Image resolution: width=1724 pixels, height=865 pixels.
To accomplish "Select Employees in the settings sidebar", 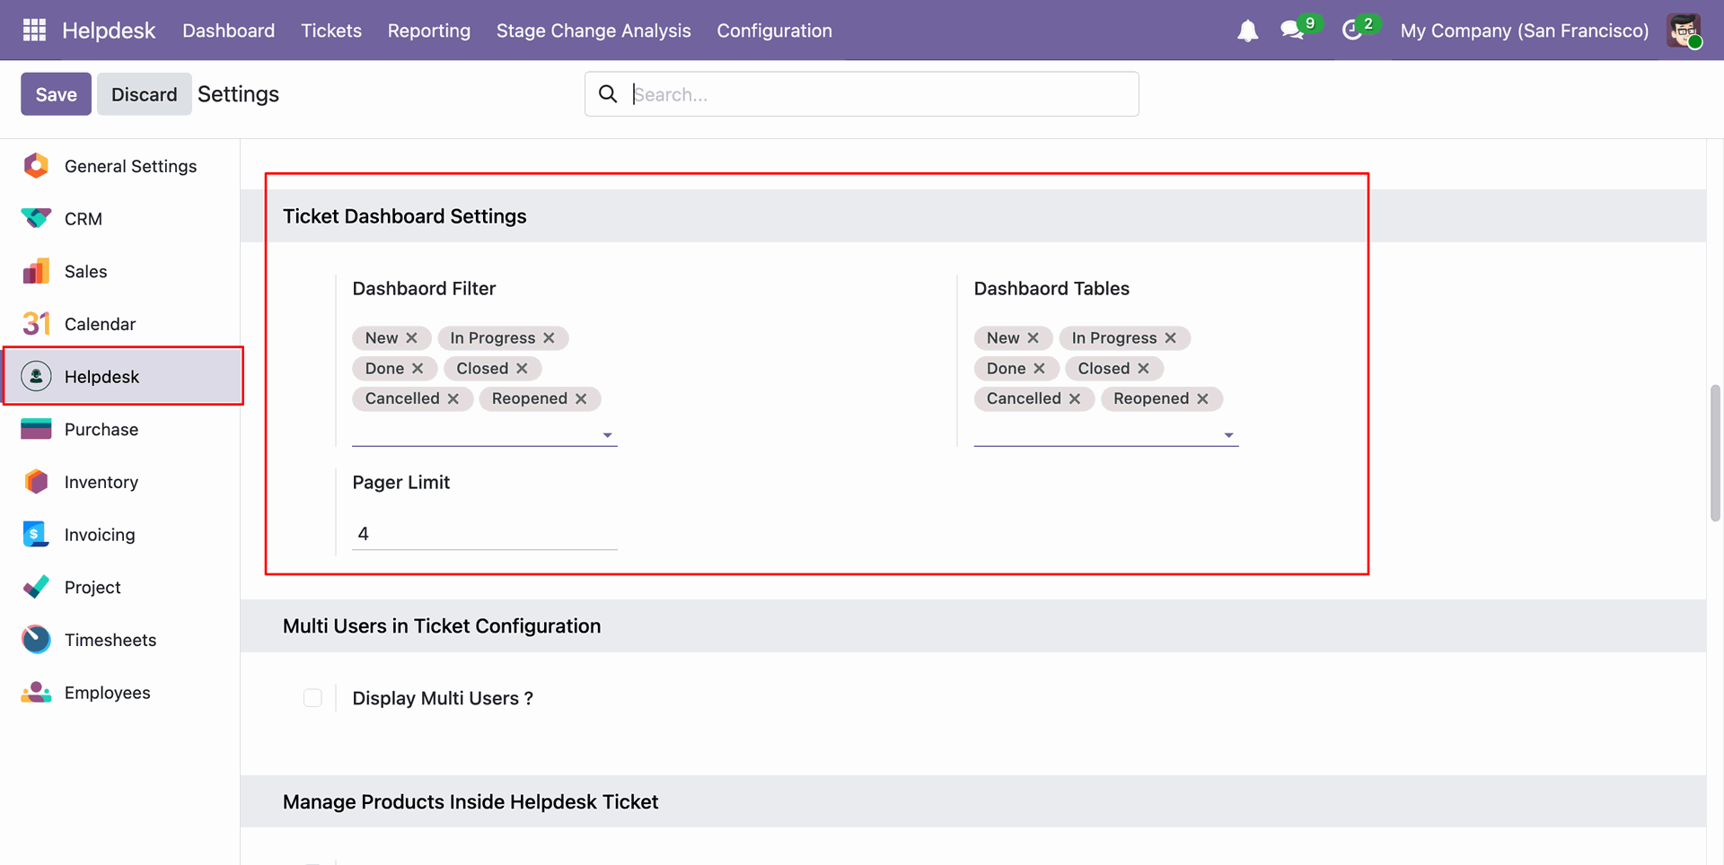I will click(x=122, y=693).
